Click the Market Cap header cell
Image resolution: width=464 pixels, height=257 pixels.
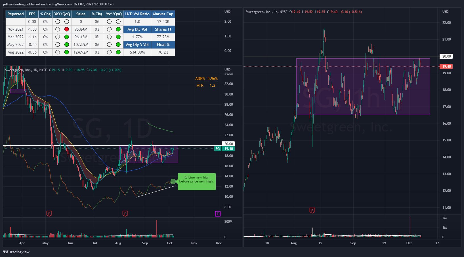[x=163, y=14]
